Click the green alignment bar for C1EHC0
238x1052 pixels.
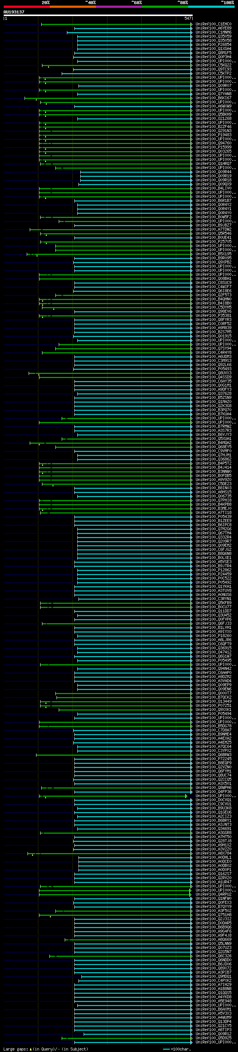116,24
